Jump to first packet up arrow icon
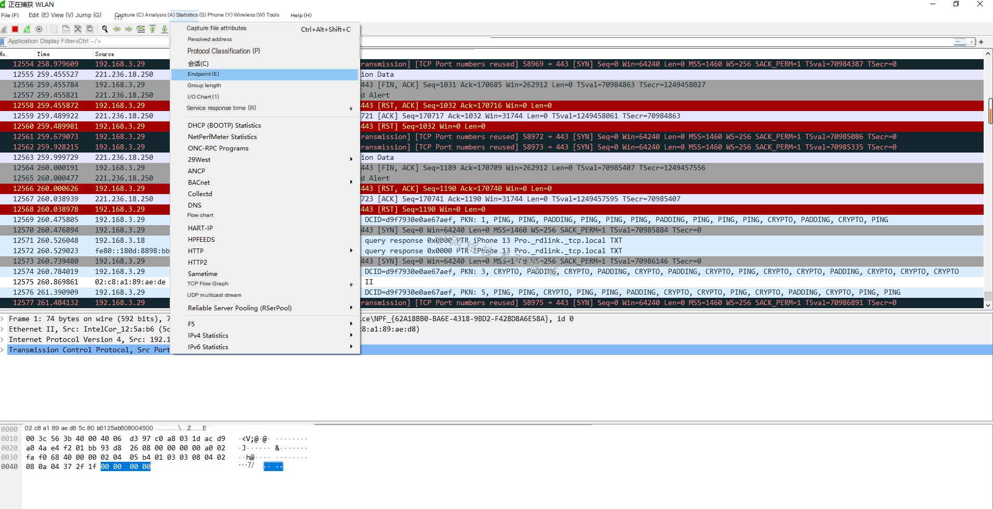This screenshot has width=993, height=509. (x=153, y=29)
